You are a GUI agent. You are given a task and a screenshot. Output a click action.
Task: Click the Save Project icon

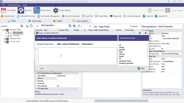pos(3,10)
